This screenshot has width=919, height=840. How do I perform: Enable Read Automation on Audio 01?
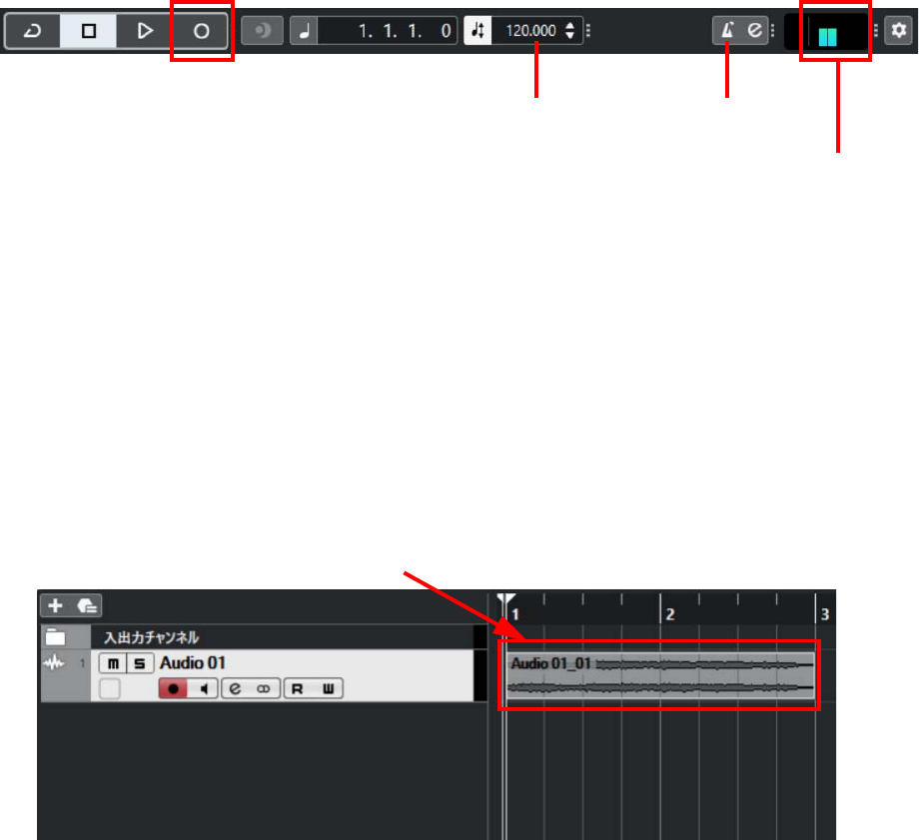pos(298,688)
